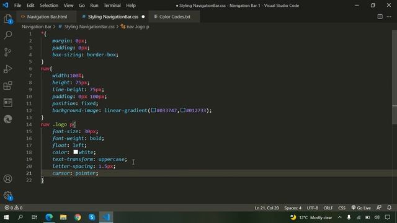
Task: Click the 'font-weight: bold;' line
Action: point(78,138)
